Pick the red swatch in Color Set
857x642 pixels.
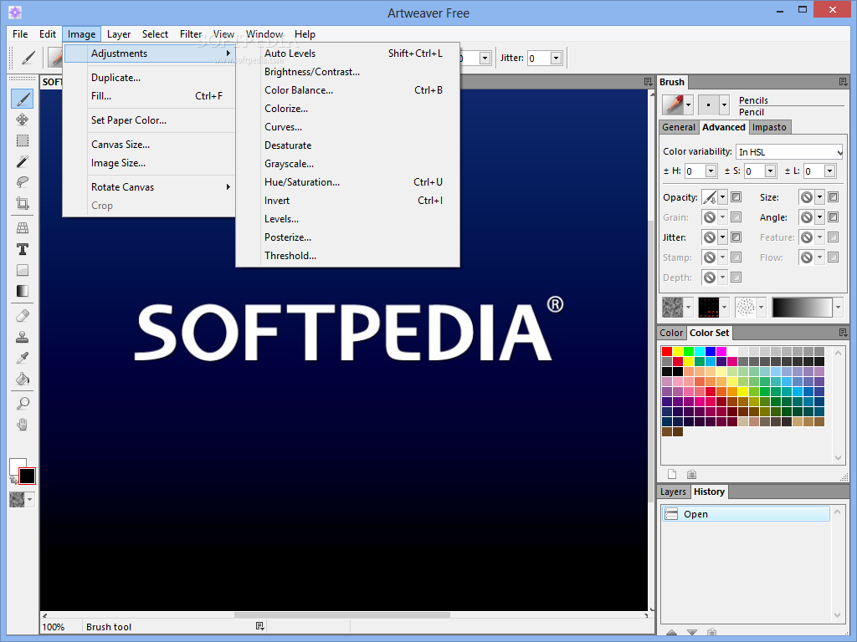(667, 351)
